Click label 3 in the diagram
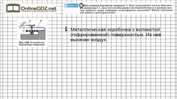 coord(24,28)
